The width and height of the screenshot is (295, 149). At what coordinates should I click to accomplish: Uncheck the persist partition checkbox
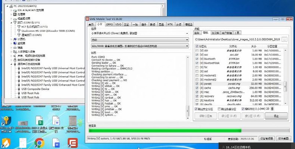pyautogui.click(x=197, y=84)
